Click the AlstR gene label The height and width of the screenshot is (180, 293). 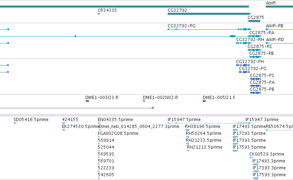click(271, 3)
